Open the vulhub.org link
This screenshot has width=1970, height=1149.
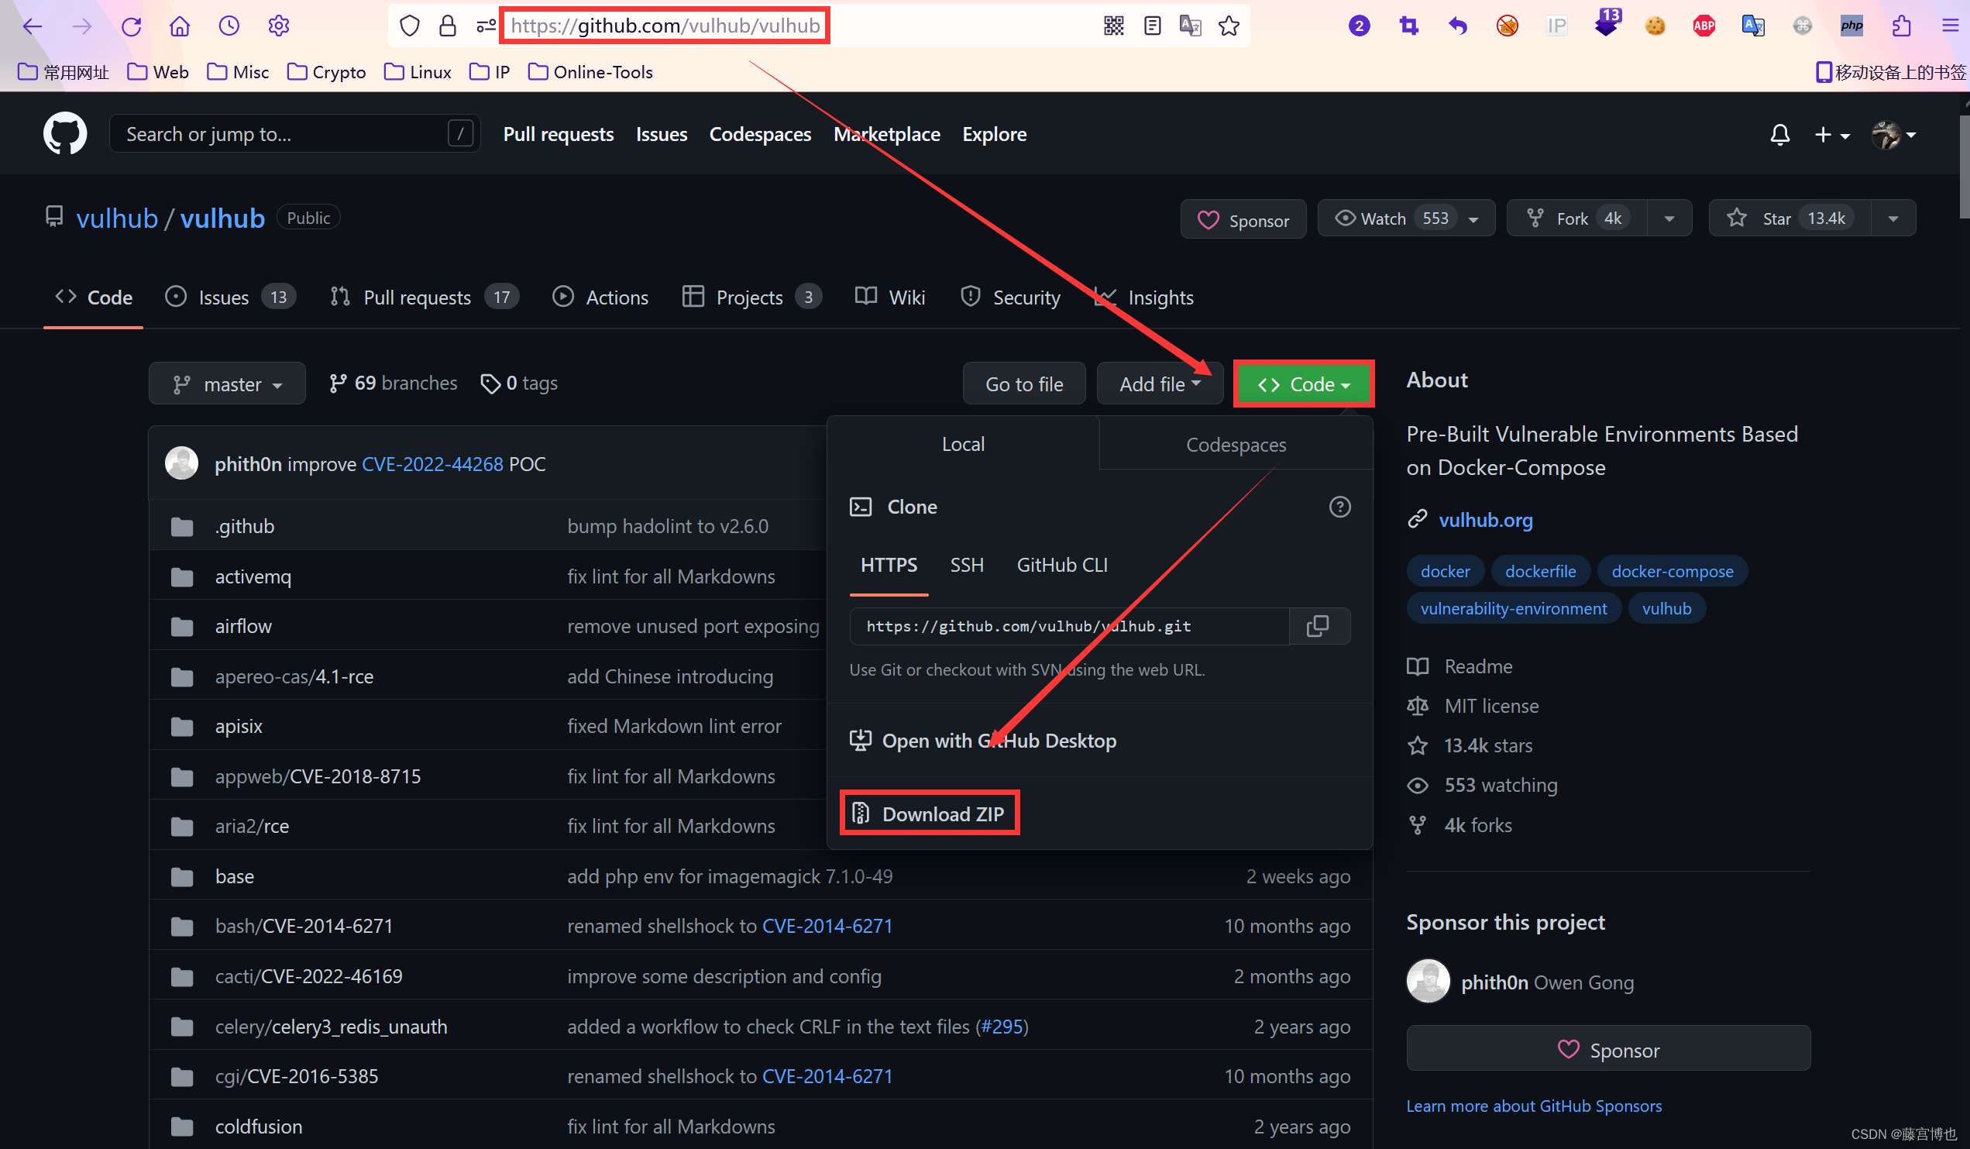coord(1485,519)
